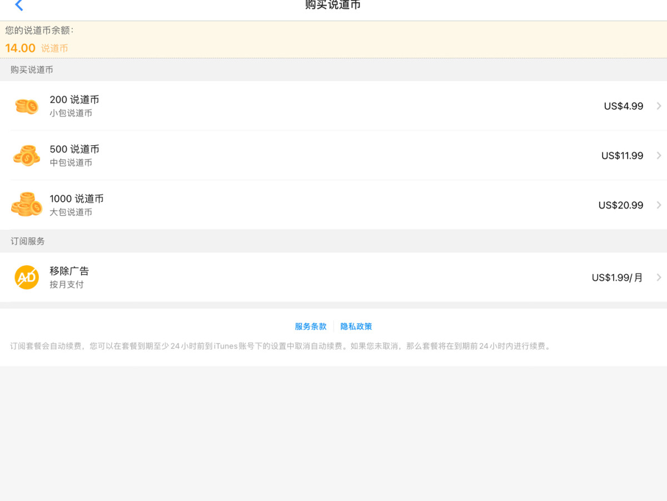Select the US$1.99/月 subscription price
Image resolution: width=667 pixels, height=501 pixels.
click(618, 277)
